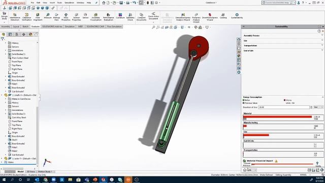This screenshot has height=183, width=325.
Task: Click Sustainability panel home icon at bottom
Action: point(245,170)
